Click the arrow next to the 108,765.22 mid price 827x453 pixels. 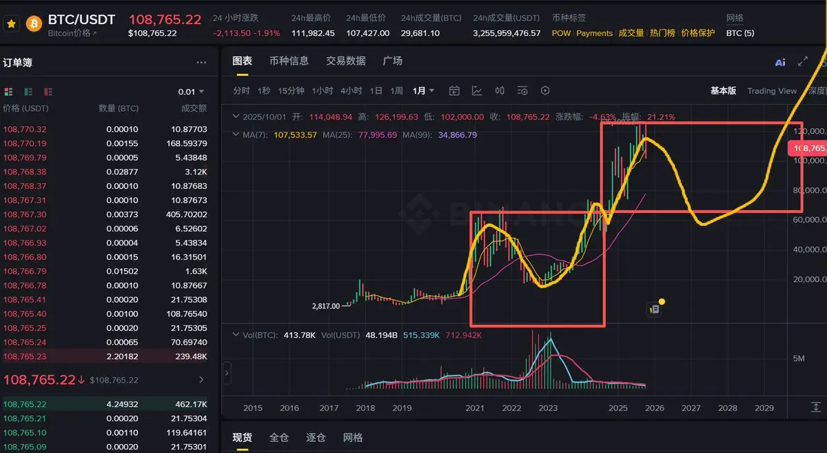(x=201, y=379)
